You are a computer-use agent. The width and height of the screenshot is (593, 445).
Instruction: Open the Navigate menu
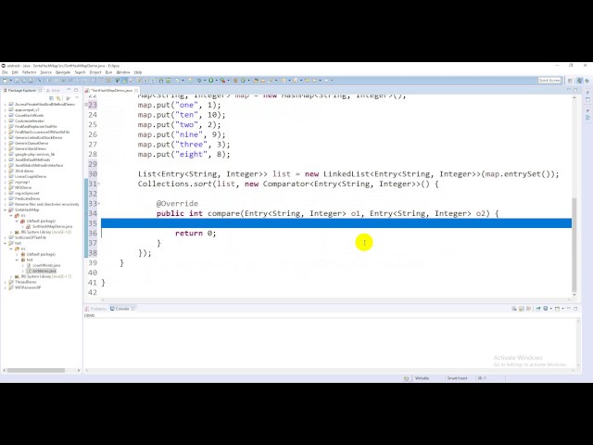click(63, 72)
